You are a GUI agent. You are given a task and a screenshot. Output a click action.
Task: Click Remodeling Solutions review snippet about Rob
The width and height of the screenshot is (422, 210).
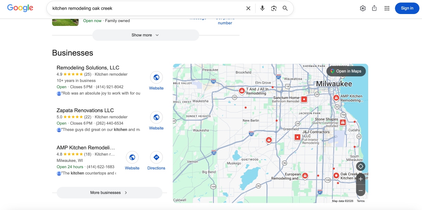click(x=101, y=93)
